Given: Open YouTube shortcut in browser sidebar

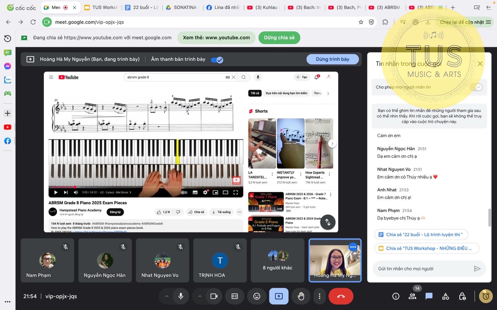Looking at the screenshot, I should click(7, 127).
